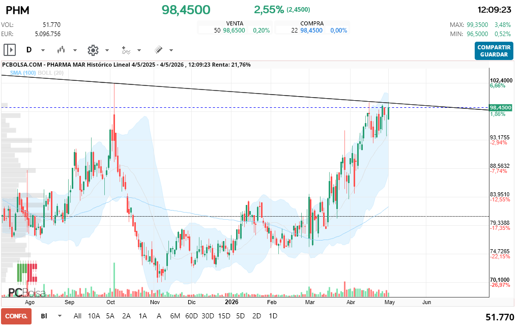Click the PHM ticker symbol

(x=18, y=10)
